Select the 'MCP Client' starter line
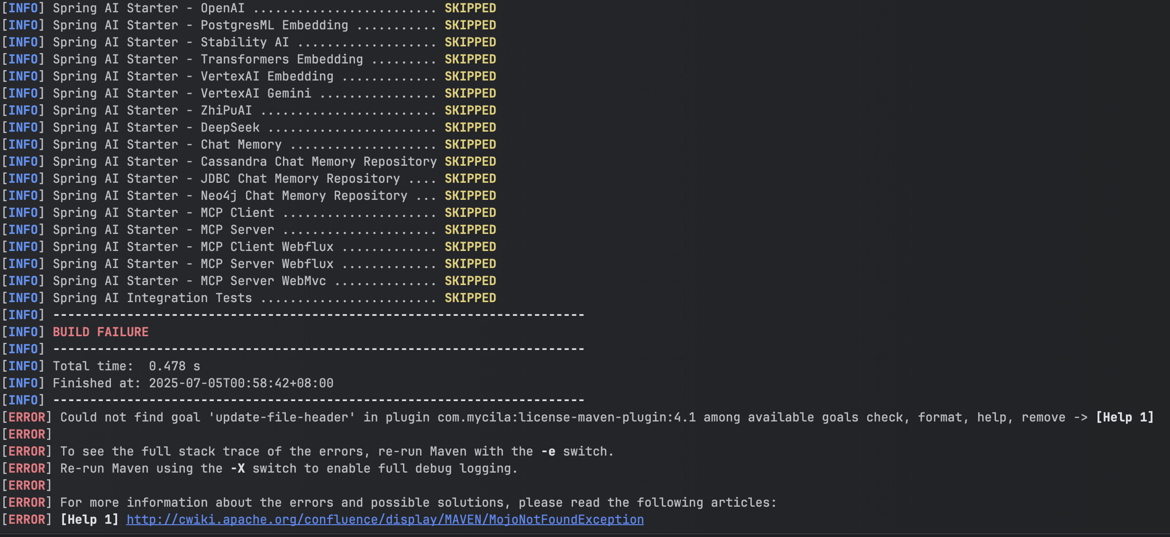 click(249, 213)
